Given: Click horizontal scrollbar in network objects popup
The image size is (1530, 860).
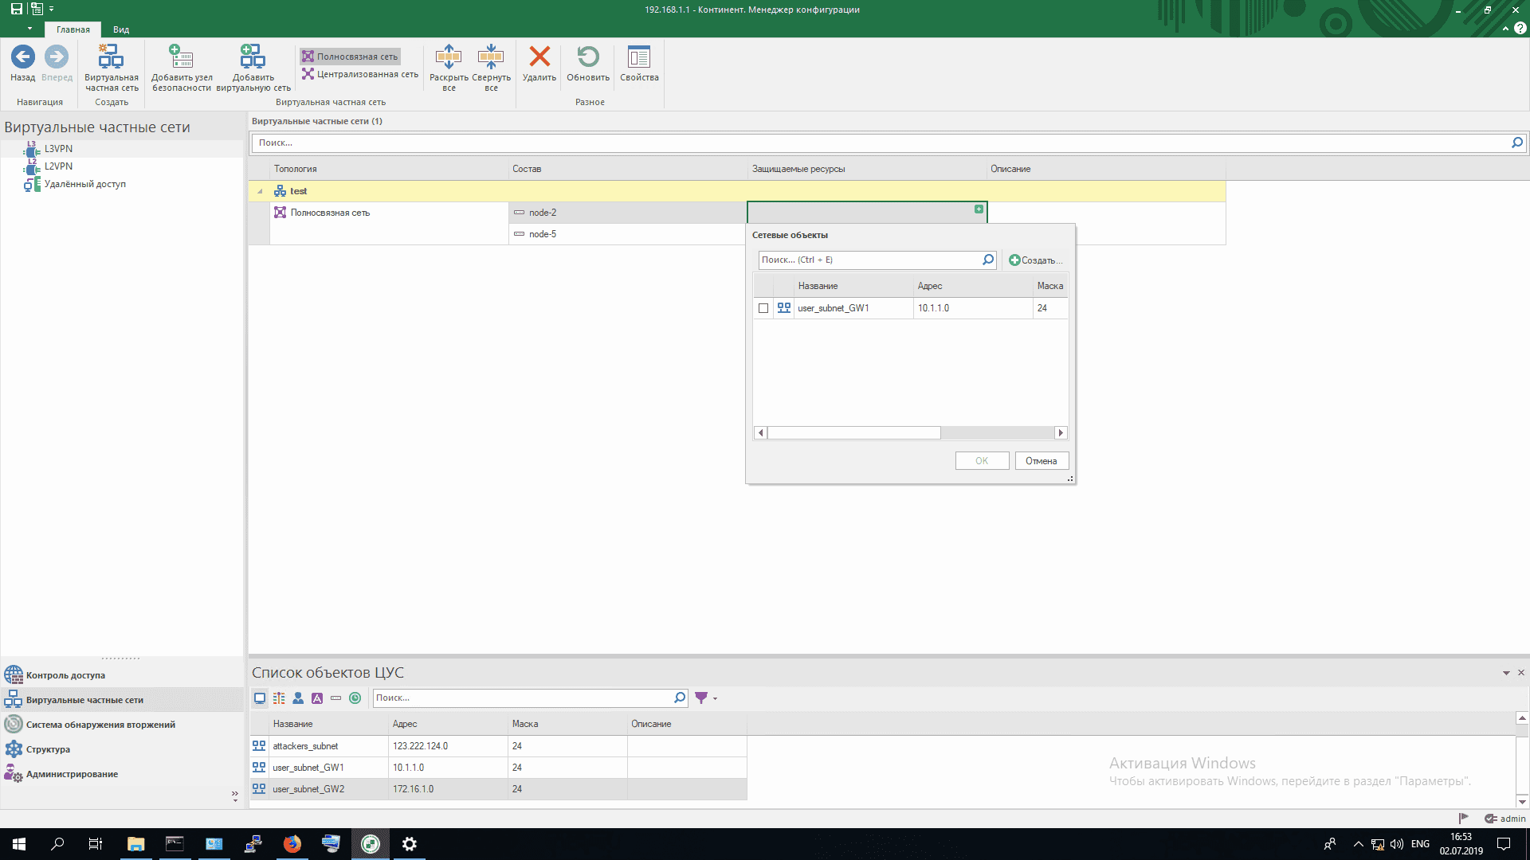Looking at the screenshot, I should click(853, 433).
